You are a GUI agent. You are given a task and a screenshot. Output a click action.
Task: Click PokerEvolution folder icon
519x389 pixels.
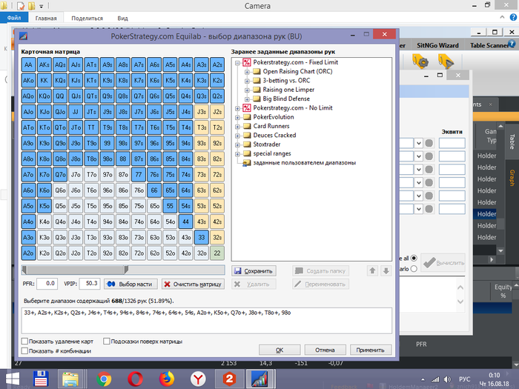click(x=247, y=117)
